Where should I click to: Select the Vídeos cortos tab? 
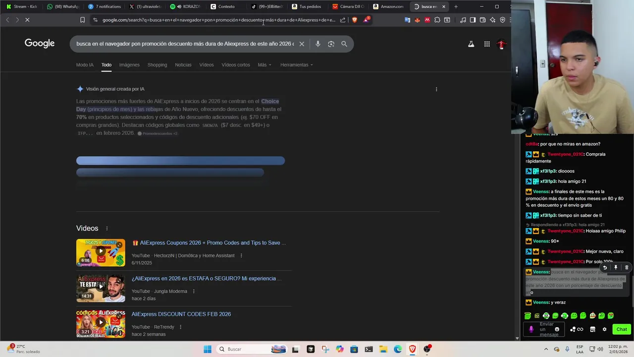(236, 65)
